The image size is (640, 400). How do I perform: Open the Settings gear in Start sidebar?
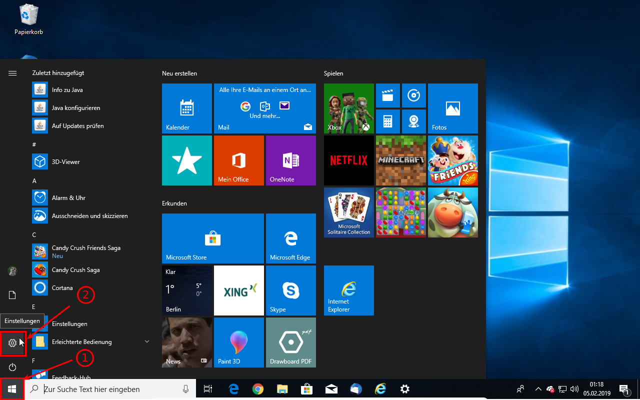coord(12,343)
